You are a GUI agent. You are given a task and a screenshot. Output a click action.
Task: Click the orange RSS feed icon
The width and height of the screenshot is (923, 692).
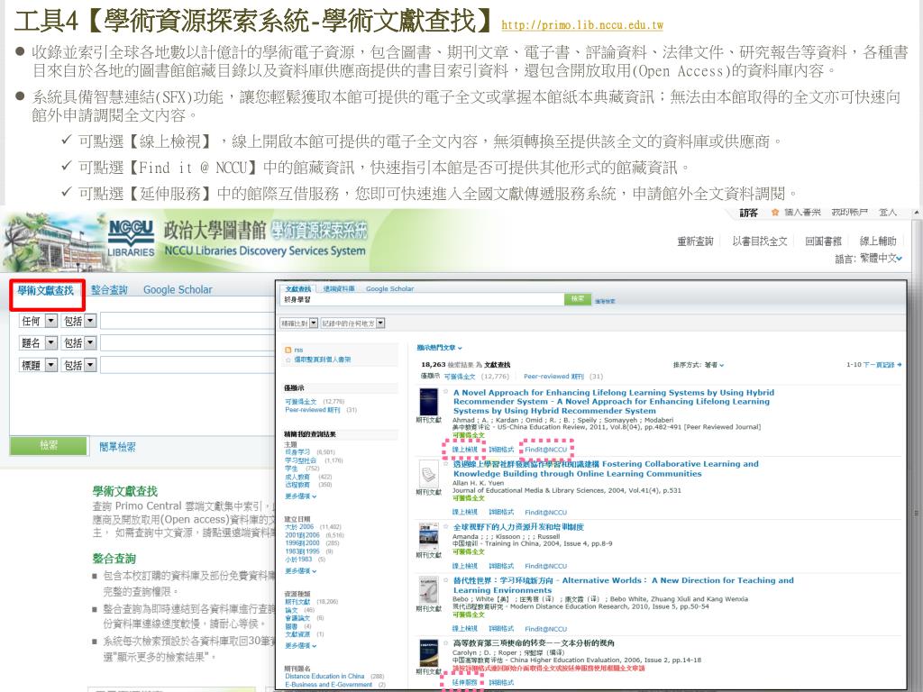click(288, 350)
